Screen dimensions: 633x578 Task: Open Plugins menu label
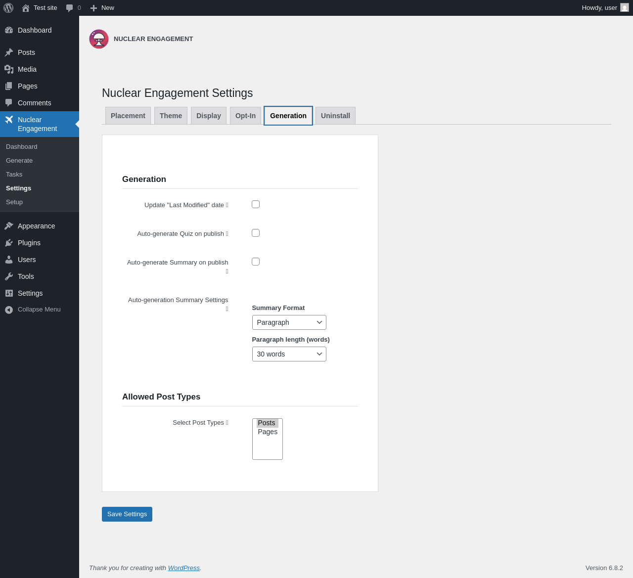tap(29, 243)
